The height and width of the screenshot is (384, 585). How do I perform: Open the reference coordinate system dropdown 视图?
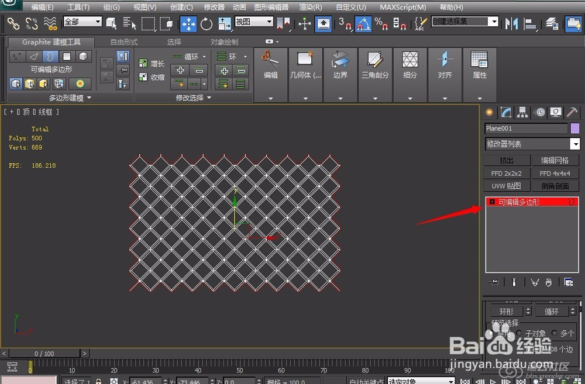[254, 22]
